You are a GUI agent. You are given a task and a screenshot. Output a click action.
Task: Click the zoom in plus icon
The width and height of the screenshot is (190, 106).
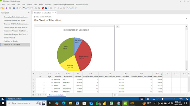(175, 99)
